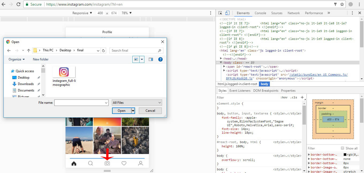Collapse the body element node

tap(221, 63)
